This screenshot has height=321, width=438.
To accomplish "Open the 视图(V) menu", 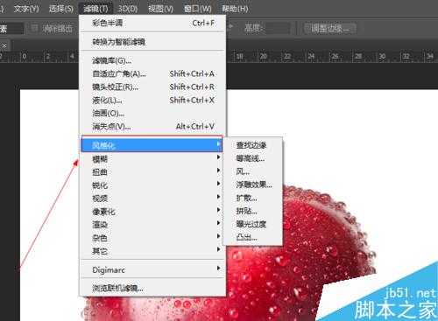I will (160, 9).
